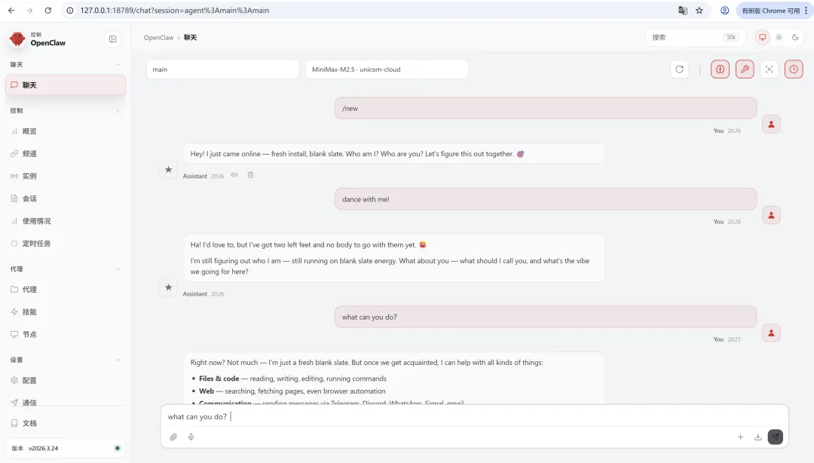Click the trash icon under first assistant reply
The image size is (814, 463).
pyautogui.click(x=251, y=175)
